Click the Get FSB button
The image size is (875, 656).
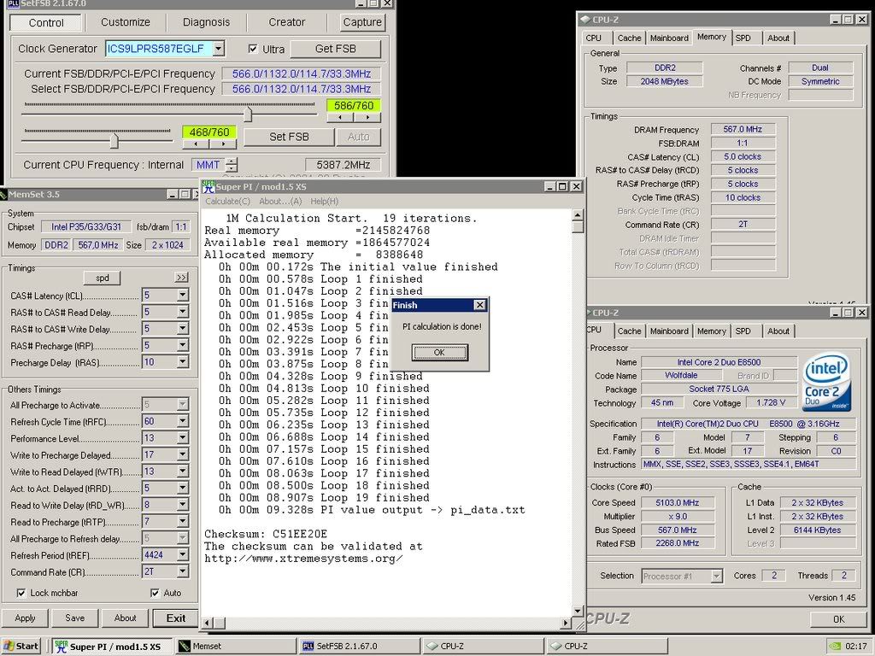335,49
